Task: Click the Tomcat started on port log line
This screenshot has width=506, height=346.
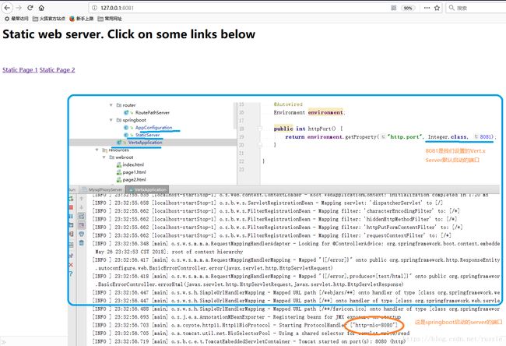Action: 248,341
